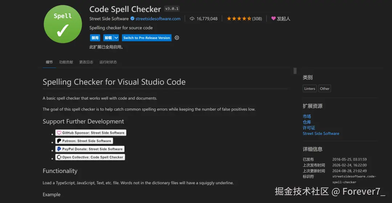Open the Patreon Street Side Software badge
Screen dimensions: 392x203
pos(84,141)
